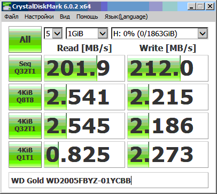The image size is (217, 194).
Task: Run all benchmarks with the All button
Action: tap(25, 39)
